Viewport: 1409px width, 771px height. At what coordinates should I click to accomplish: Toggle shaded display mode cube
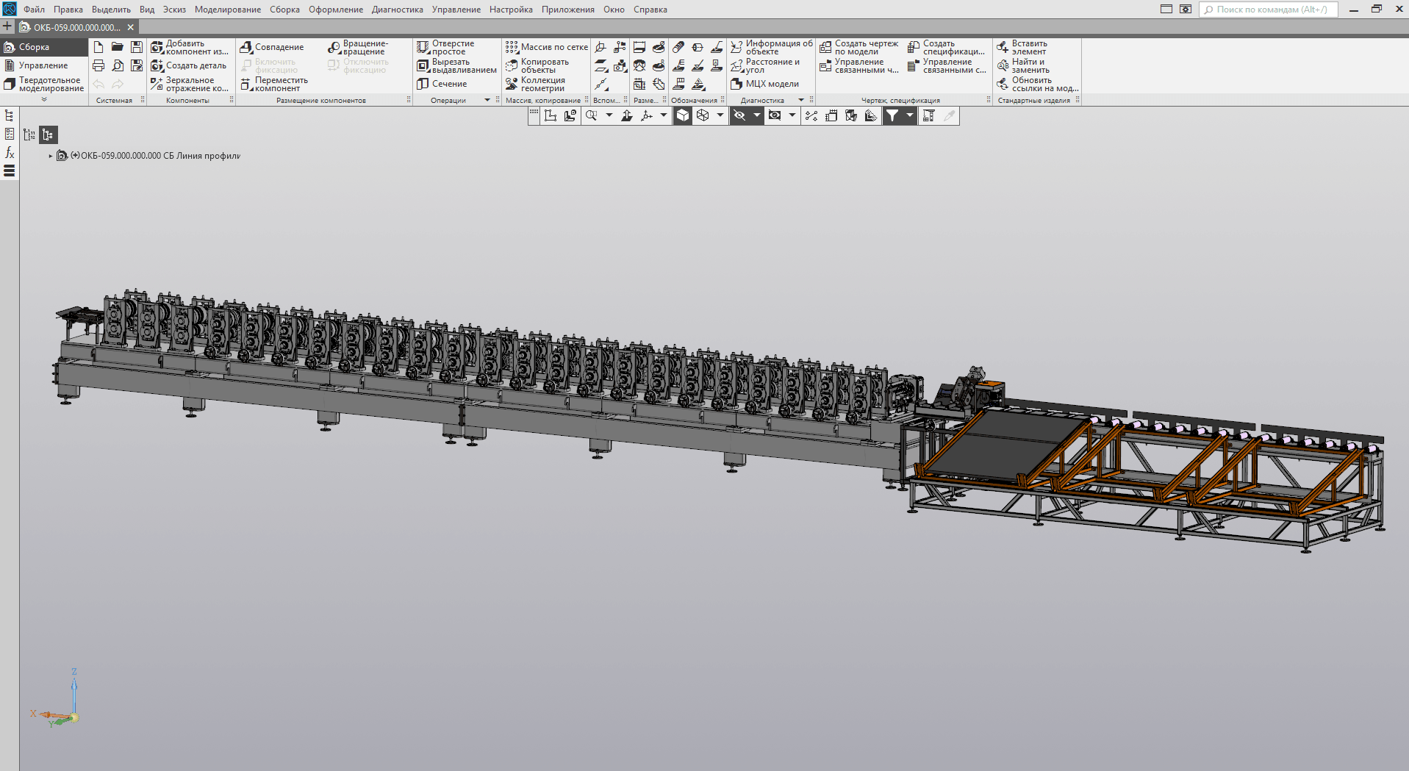[683, 115]
